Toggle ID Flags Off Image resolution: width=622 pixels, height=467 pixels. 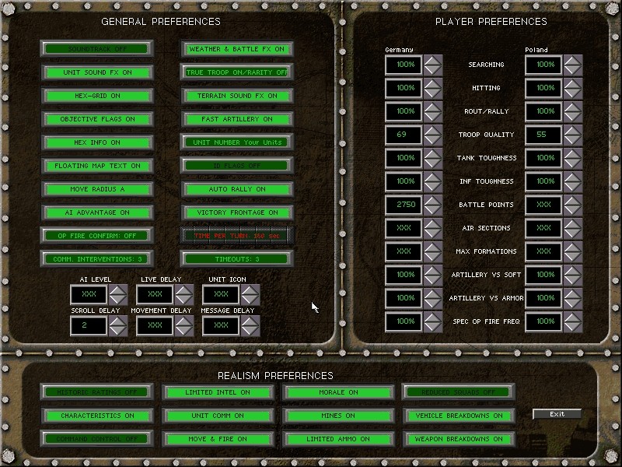237,166
